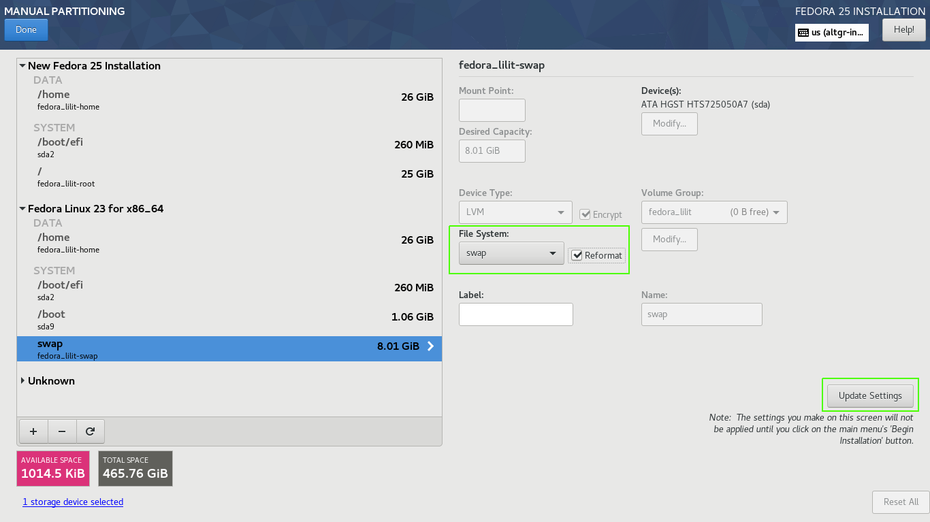The height and width of the screenshot is (522, 930).
Task: Click Update Settings button
Action: coord(870,395)
